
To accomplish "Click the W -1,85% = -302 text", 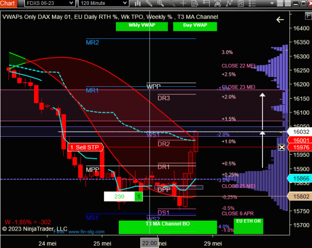I will (27, 222).
